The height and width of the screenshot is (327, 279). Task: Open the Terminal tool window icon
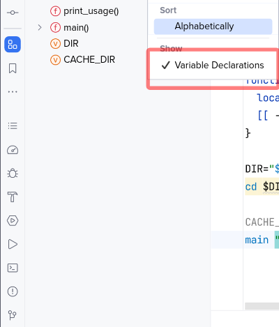click(x=13, y=268)
